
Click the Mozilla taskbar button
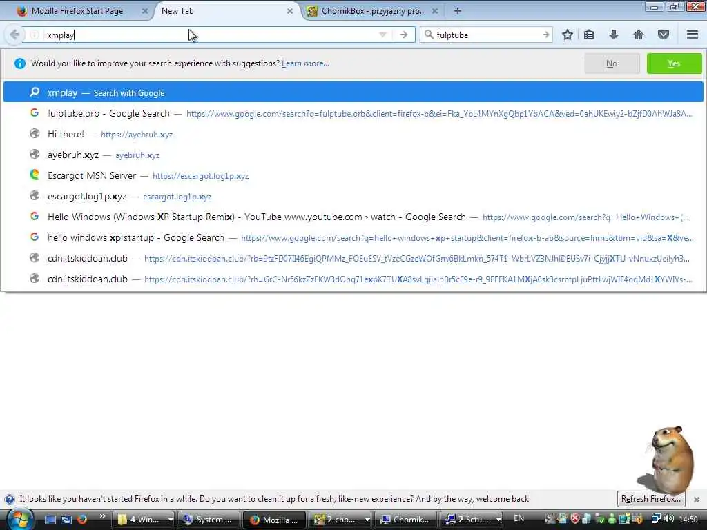pyautogui.click(x=274, y=520)
